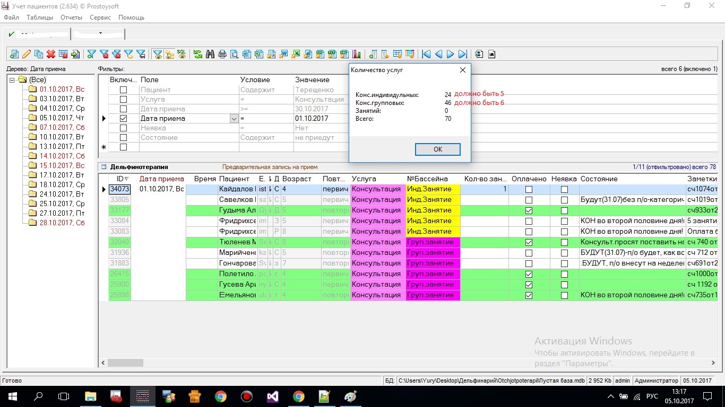The image size is (725, 407).
Task: Enable the Пациент filter checkbox
Action: coord(123,90)
